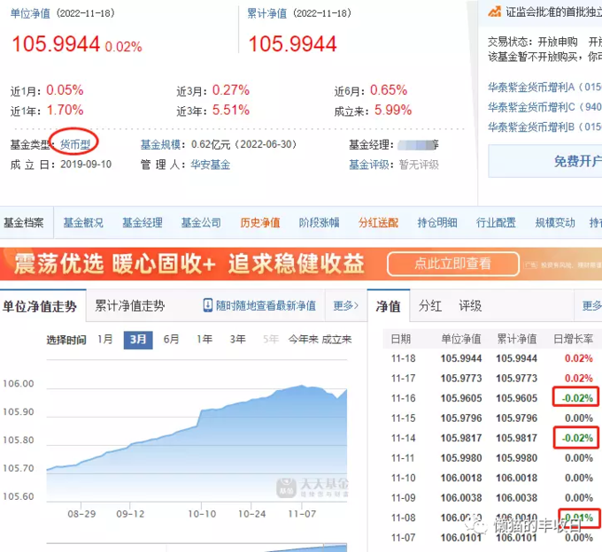The image size is (602, 552).
Task: Click the 基金规模 link
Action: pos(160,144)
